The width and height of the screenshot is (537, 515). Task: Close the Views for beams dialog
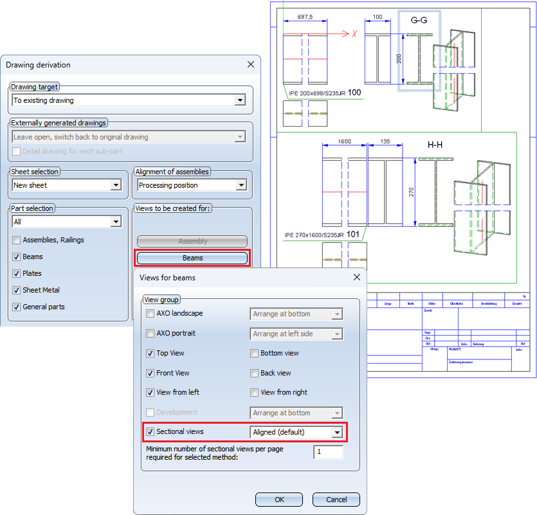[357, 277]
